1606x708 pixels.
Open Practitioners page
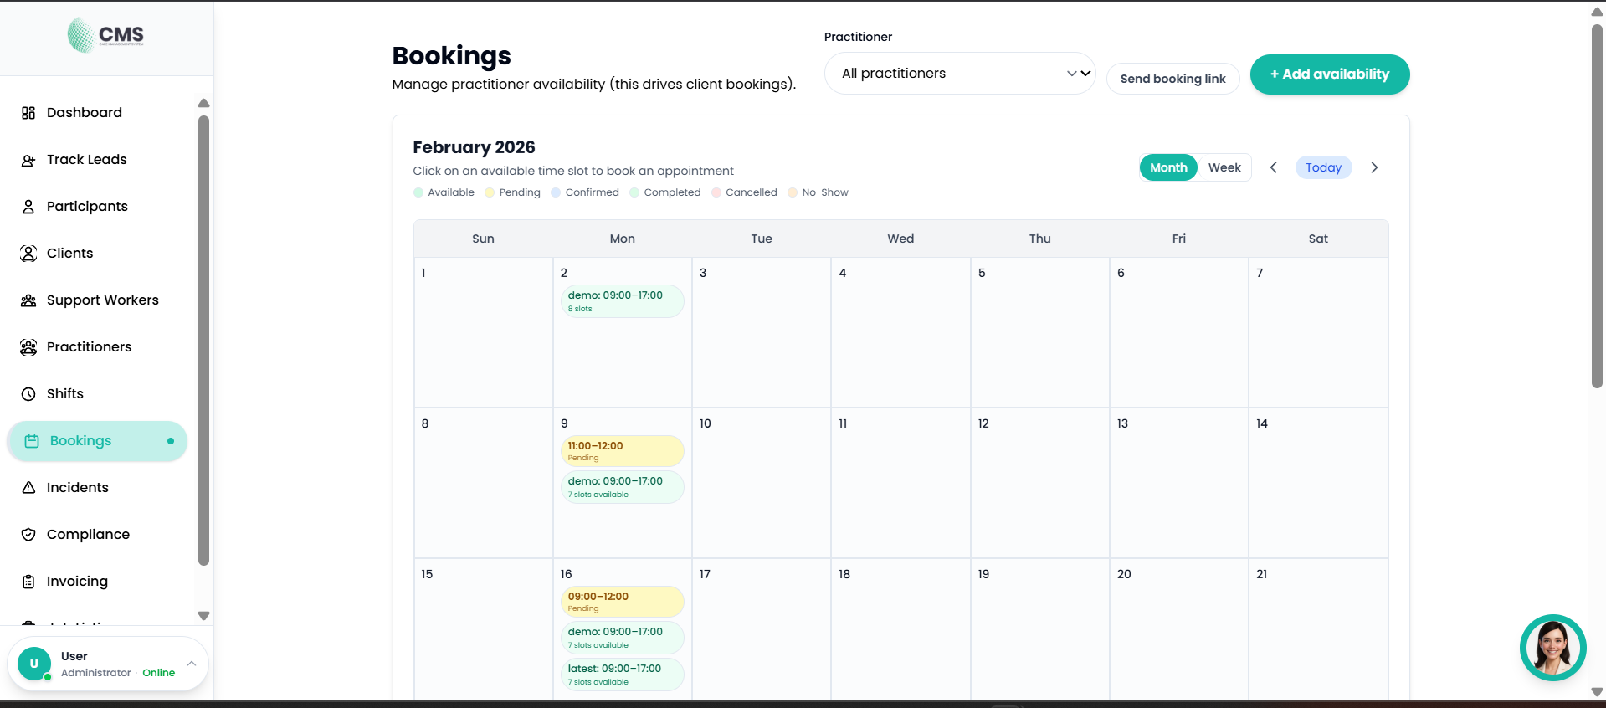[97, 347]
